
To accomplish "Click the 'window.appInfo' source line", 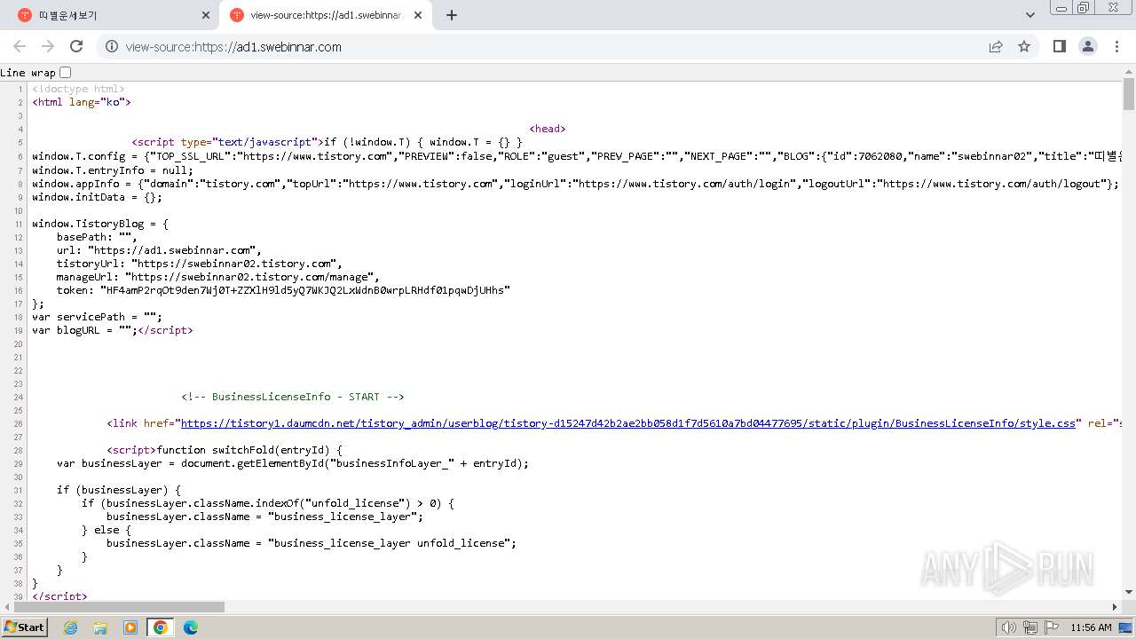I will coord(576,184).
